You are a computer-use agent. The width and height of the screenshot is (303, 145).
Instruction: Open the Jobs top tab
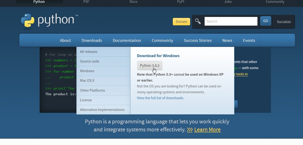[228, 3]
